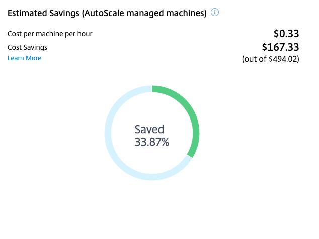The height and width of the screenshot is (239, 319).
Task: Click the out of $494.02 total text
Action: tap(270, 59)
